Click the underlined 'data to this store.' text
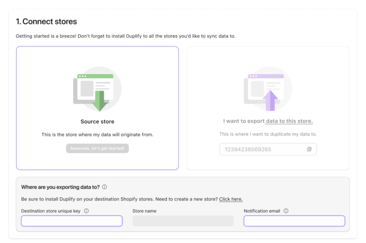The height and width of the screenshot is (243, 366). click(x=289, y=121)
